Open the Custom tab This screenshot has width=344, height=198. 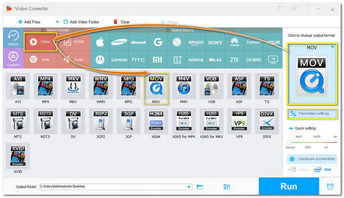pos(13,58)
